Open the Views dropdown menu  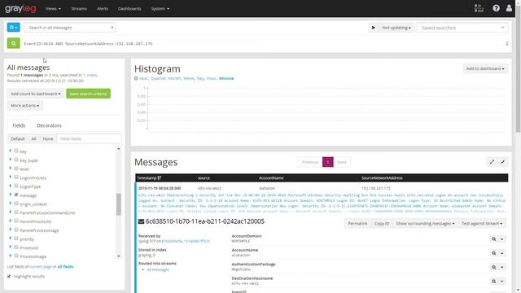[53, 9]
